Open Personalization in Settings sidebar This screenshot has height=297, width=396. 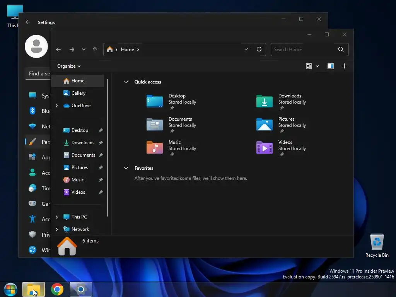click(x=38, y=142)
